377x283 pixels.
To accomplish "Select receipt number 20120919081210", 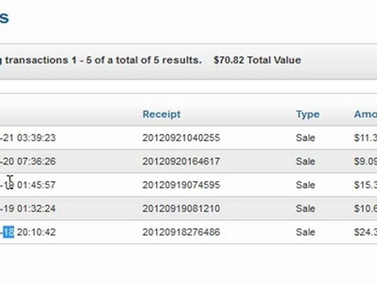I will (x=181, y=208).
